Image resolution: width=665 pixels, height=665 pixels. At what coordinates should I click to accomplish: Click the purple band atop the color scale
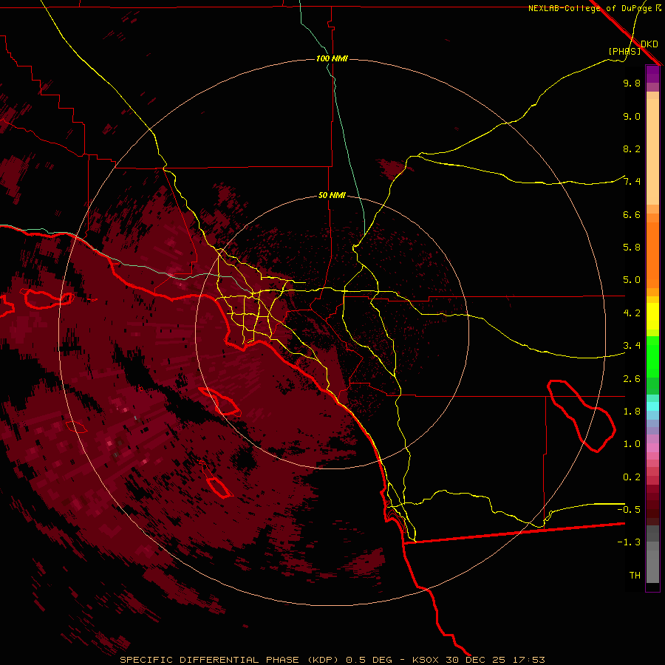point(652,74)
